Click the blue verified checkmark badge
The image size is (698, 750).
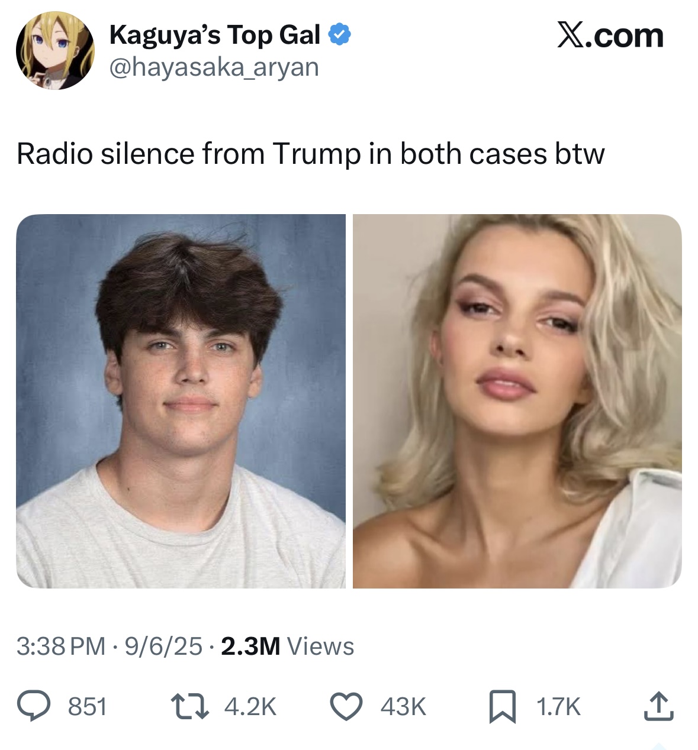point(339,36)
